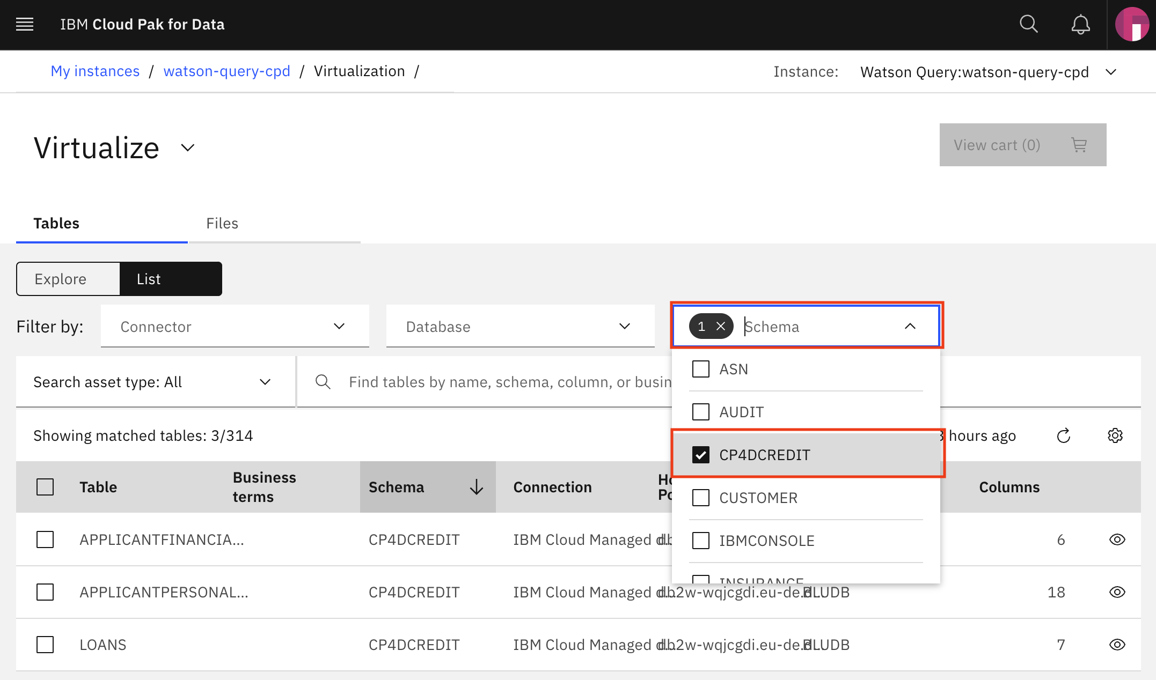Sort by Schema arrow icon

coord(476,487)
